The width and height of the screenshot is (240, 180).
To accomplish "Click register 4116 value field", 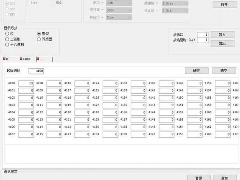I will coord(82,84).
